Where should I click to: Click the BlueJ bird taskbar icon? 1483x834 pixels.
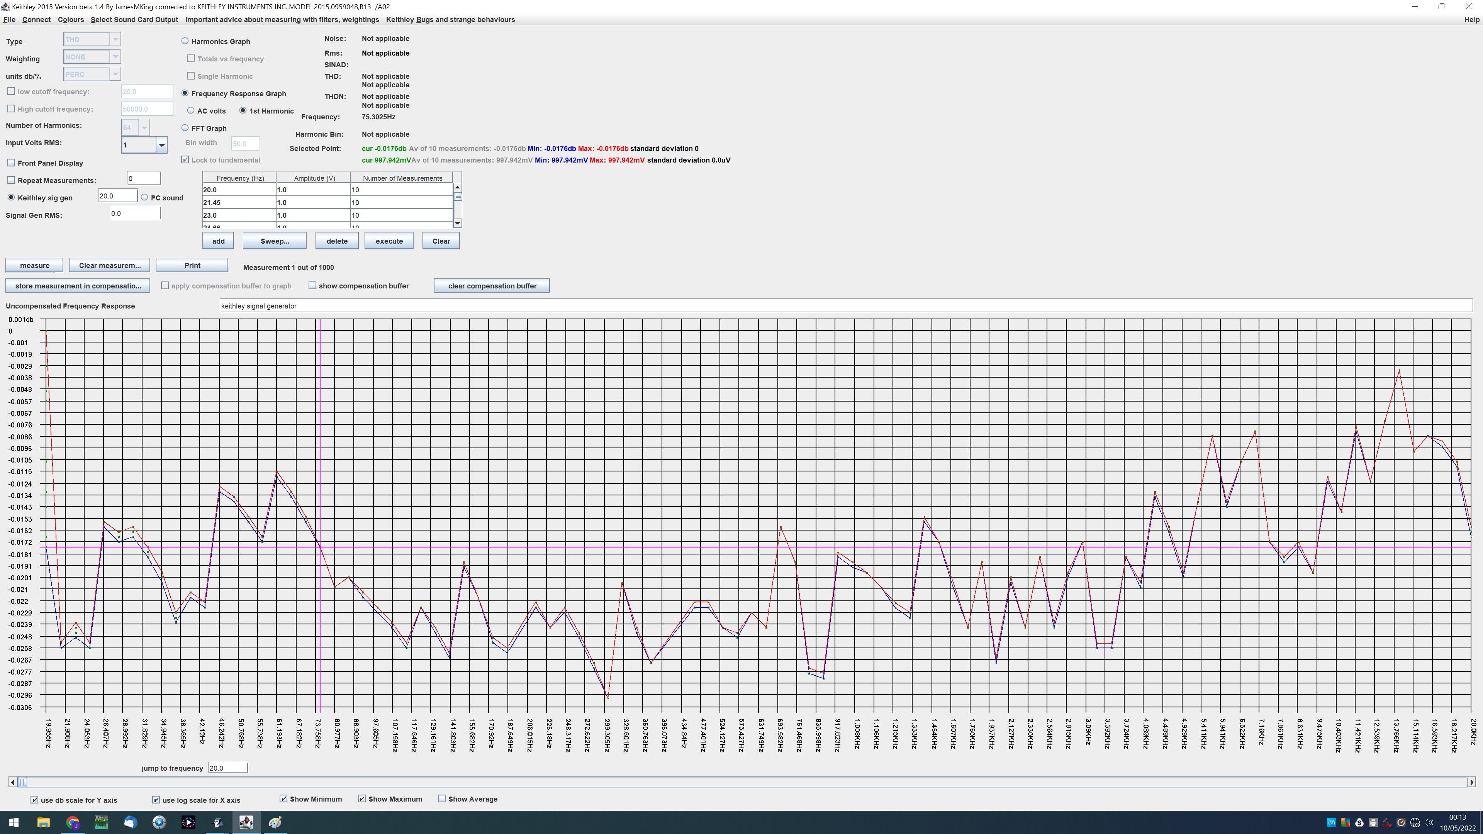[x=217, y=822]
